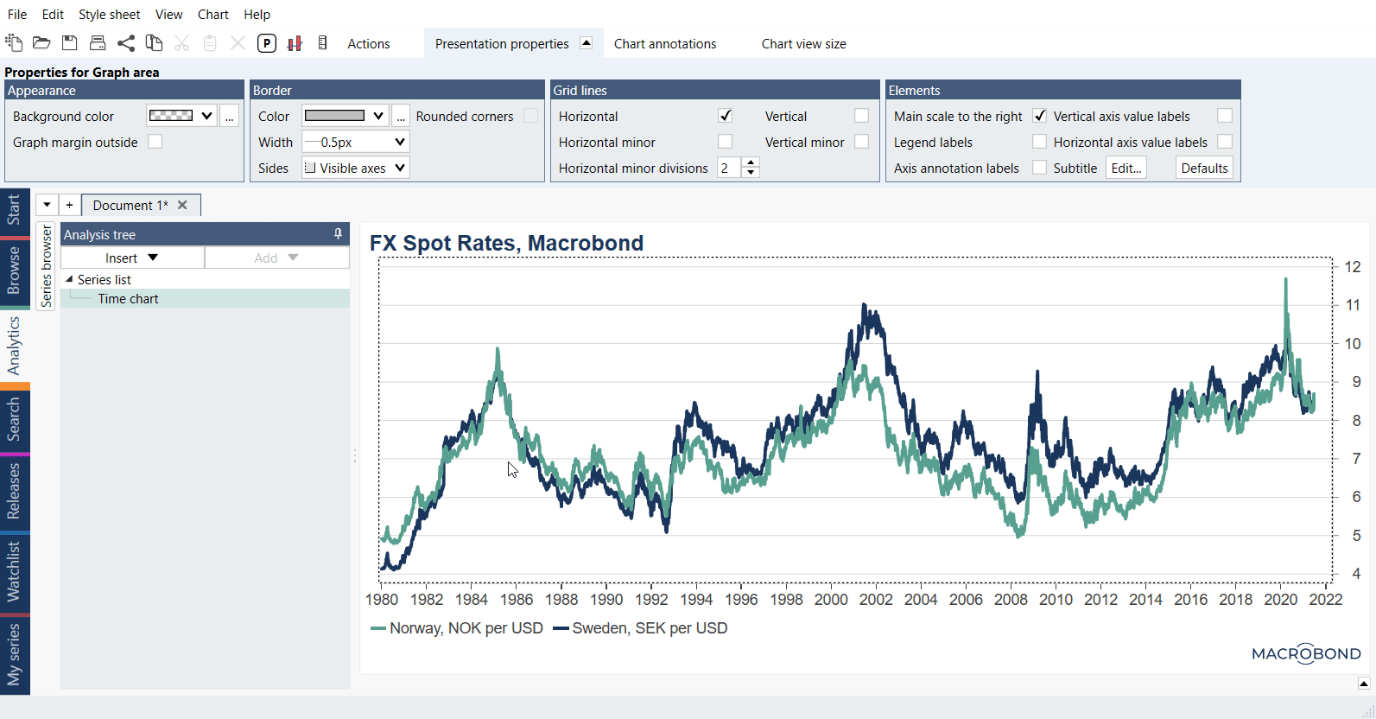Click the expand arrow at bottom-right of chart

(x=1364, y=684)
